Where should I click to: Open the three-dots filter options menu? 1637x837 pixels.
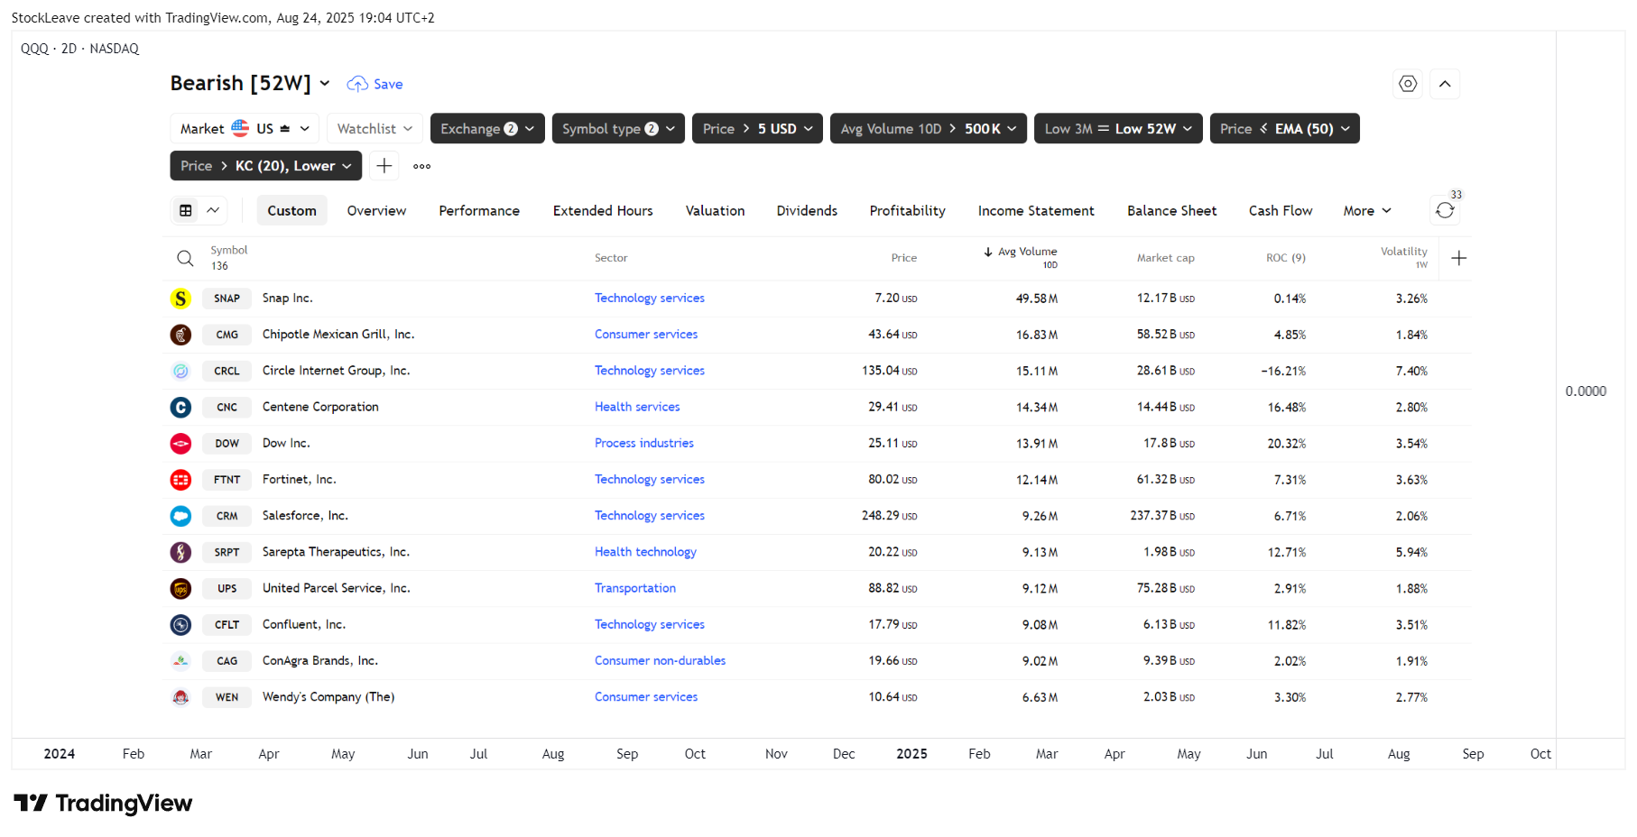[421, 166]
